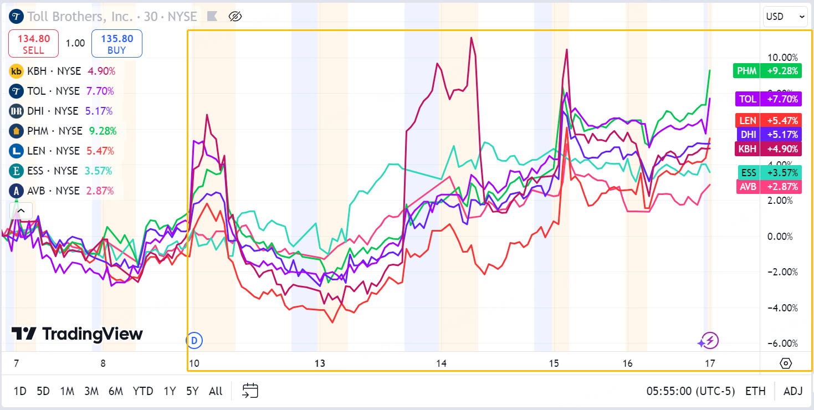Screen dimensions: 814x410
Task: Click the TOL logo icon in legend
Action: (x=17, y=91)
